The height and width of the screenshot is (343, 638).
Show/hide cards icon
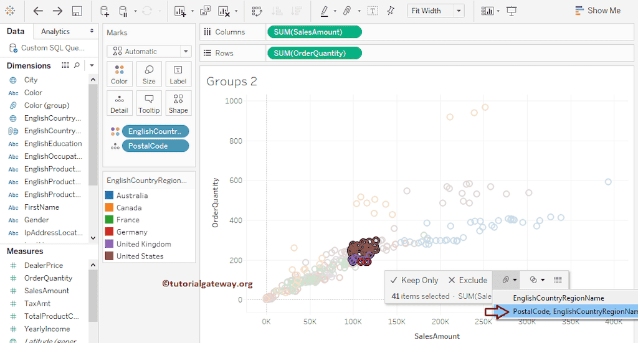pos(487,11)
